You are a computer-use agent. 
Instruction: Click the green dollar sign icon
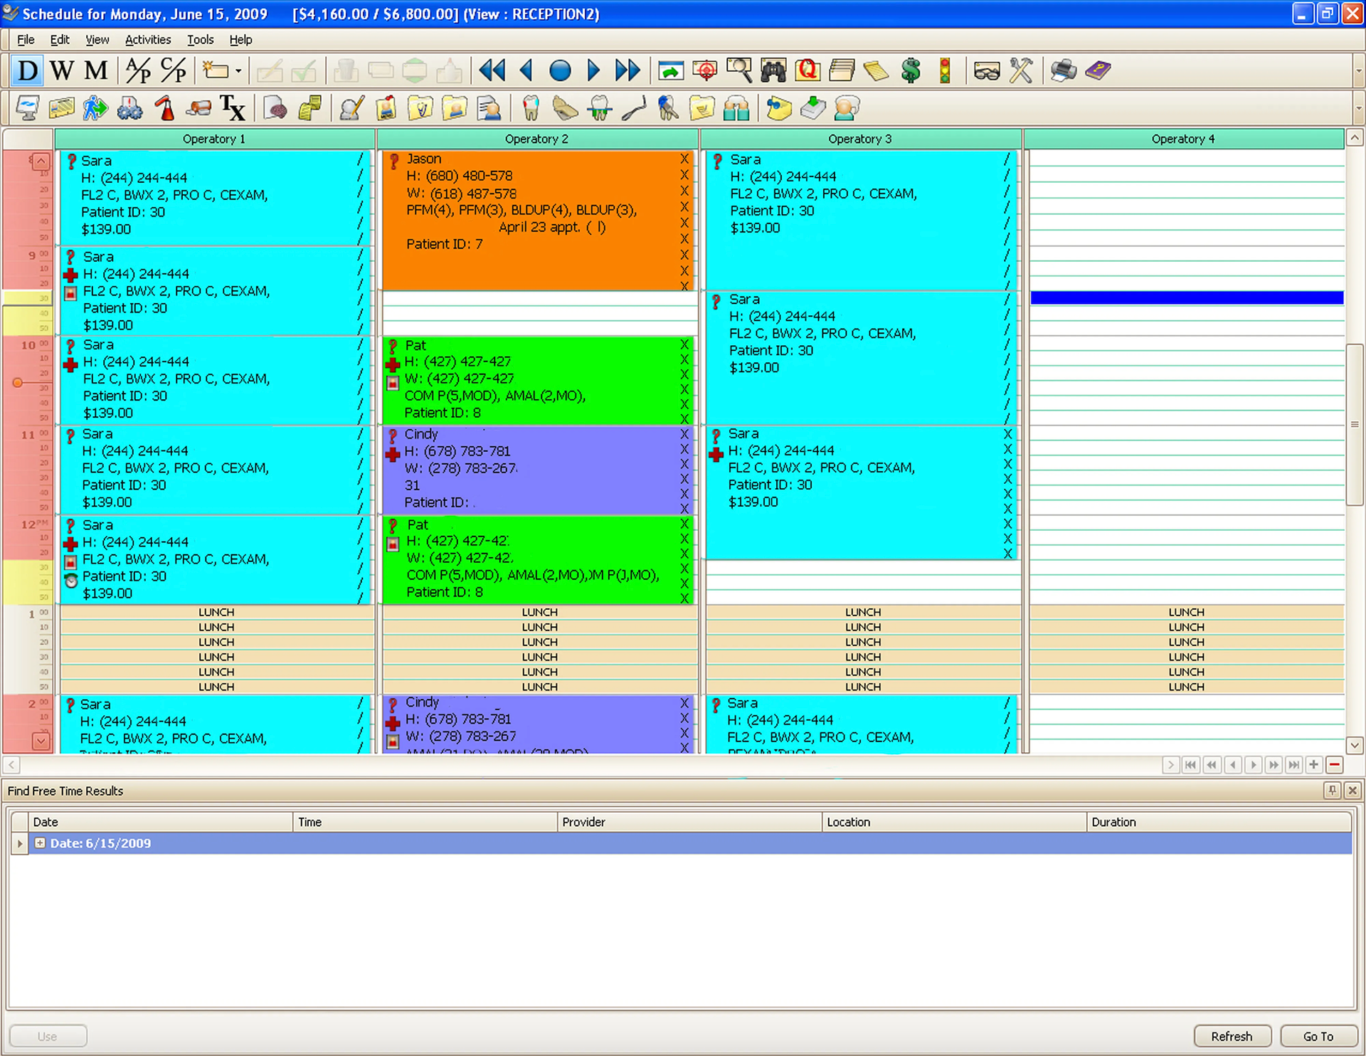(911, 70)
